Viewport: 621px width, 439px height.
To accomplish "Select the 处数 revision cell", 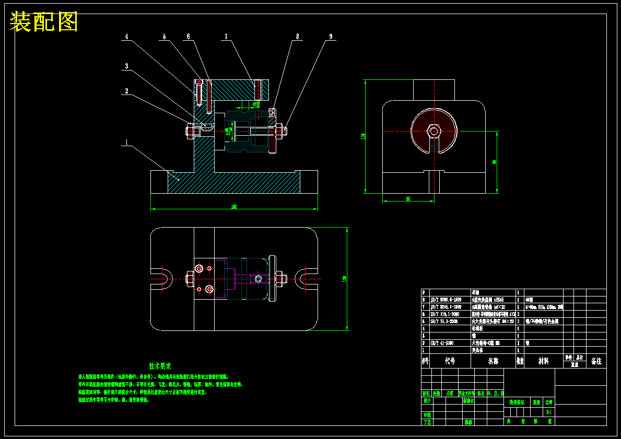I will coord(436,394).
